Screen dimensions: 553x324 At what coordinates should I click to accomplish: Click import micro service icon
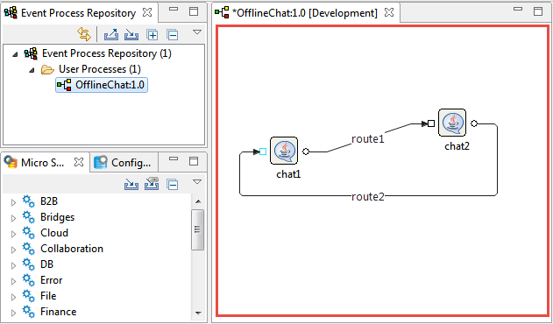(131, 185)
